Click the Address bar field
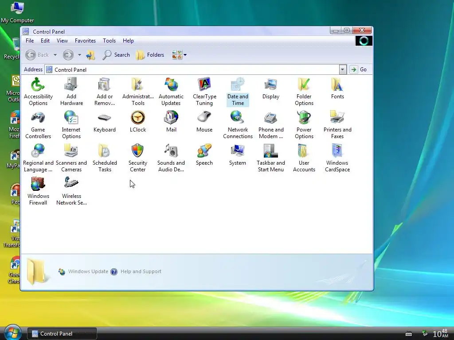This screenshot has width=454, height=340. [192, 70]
